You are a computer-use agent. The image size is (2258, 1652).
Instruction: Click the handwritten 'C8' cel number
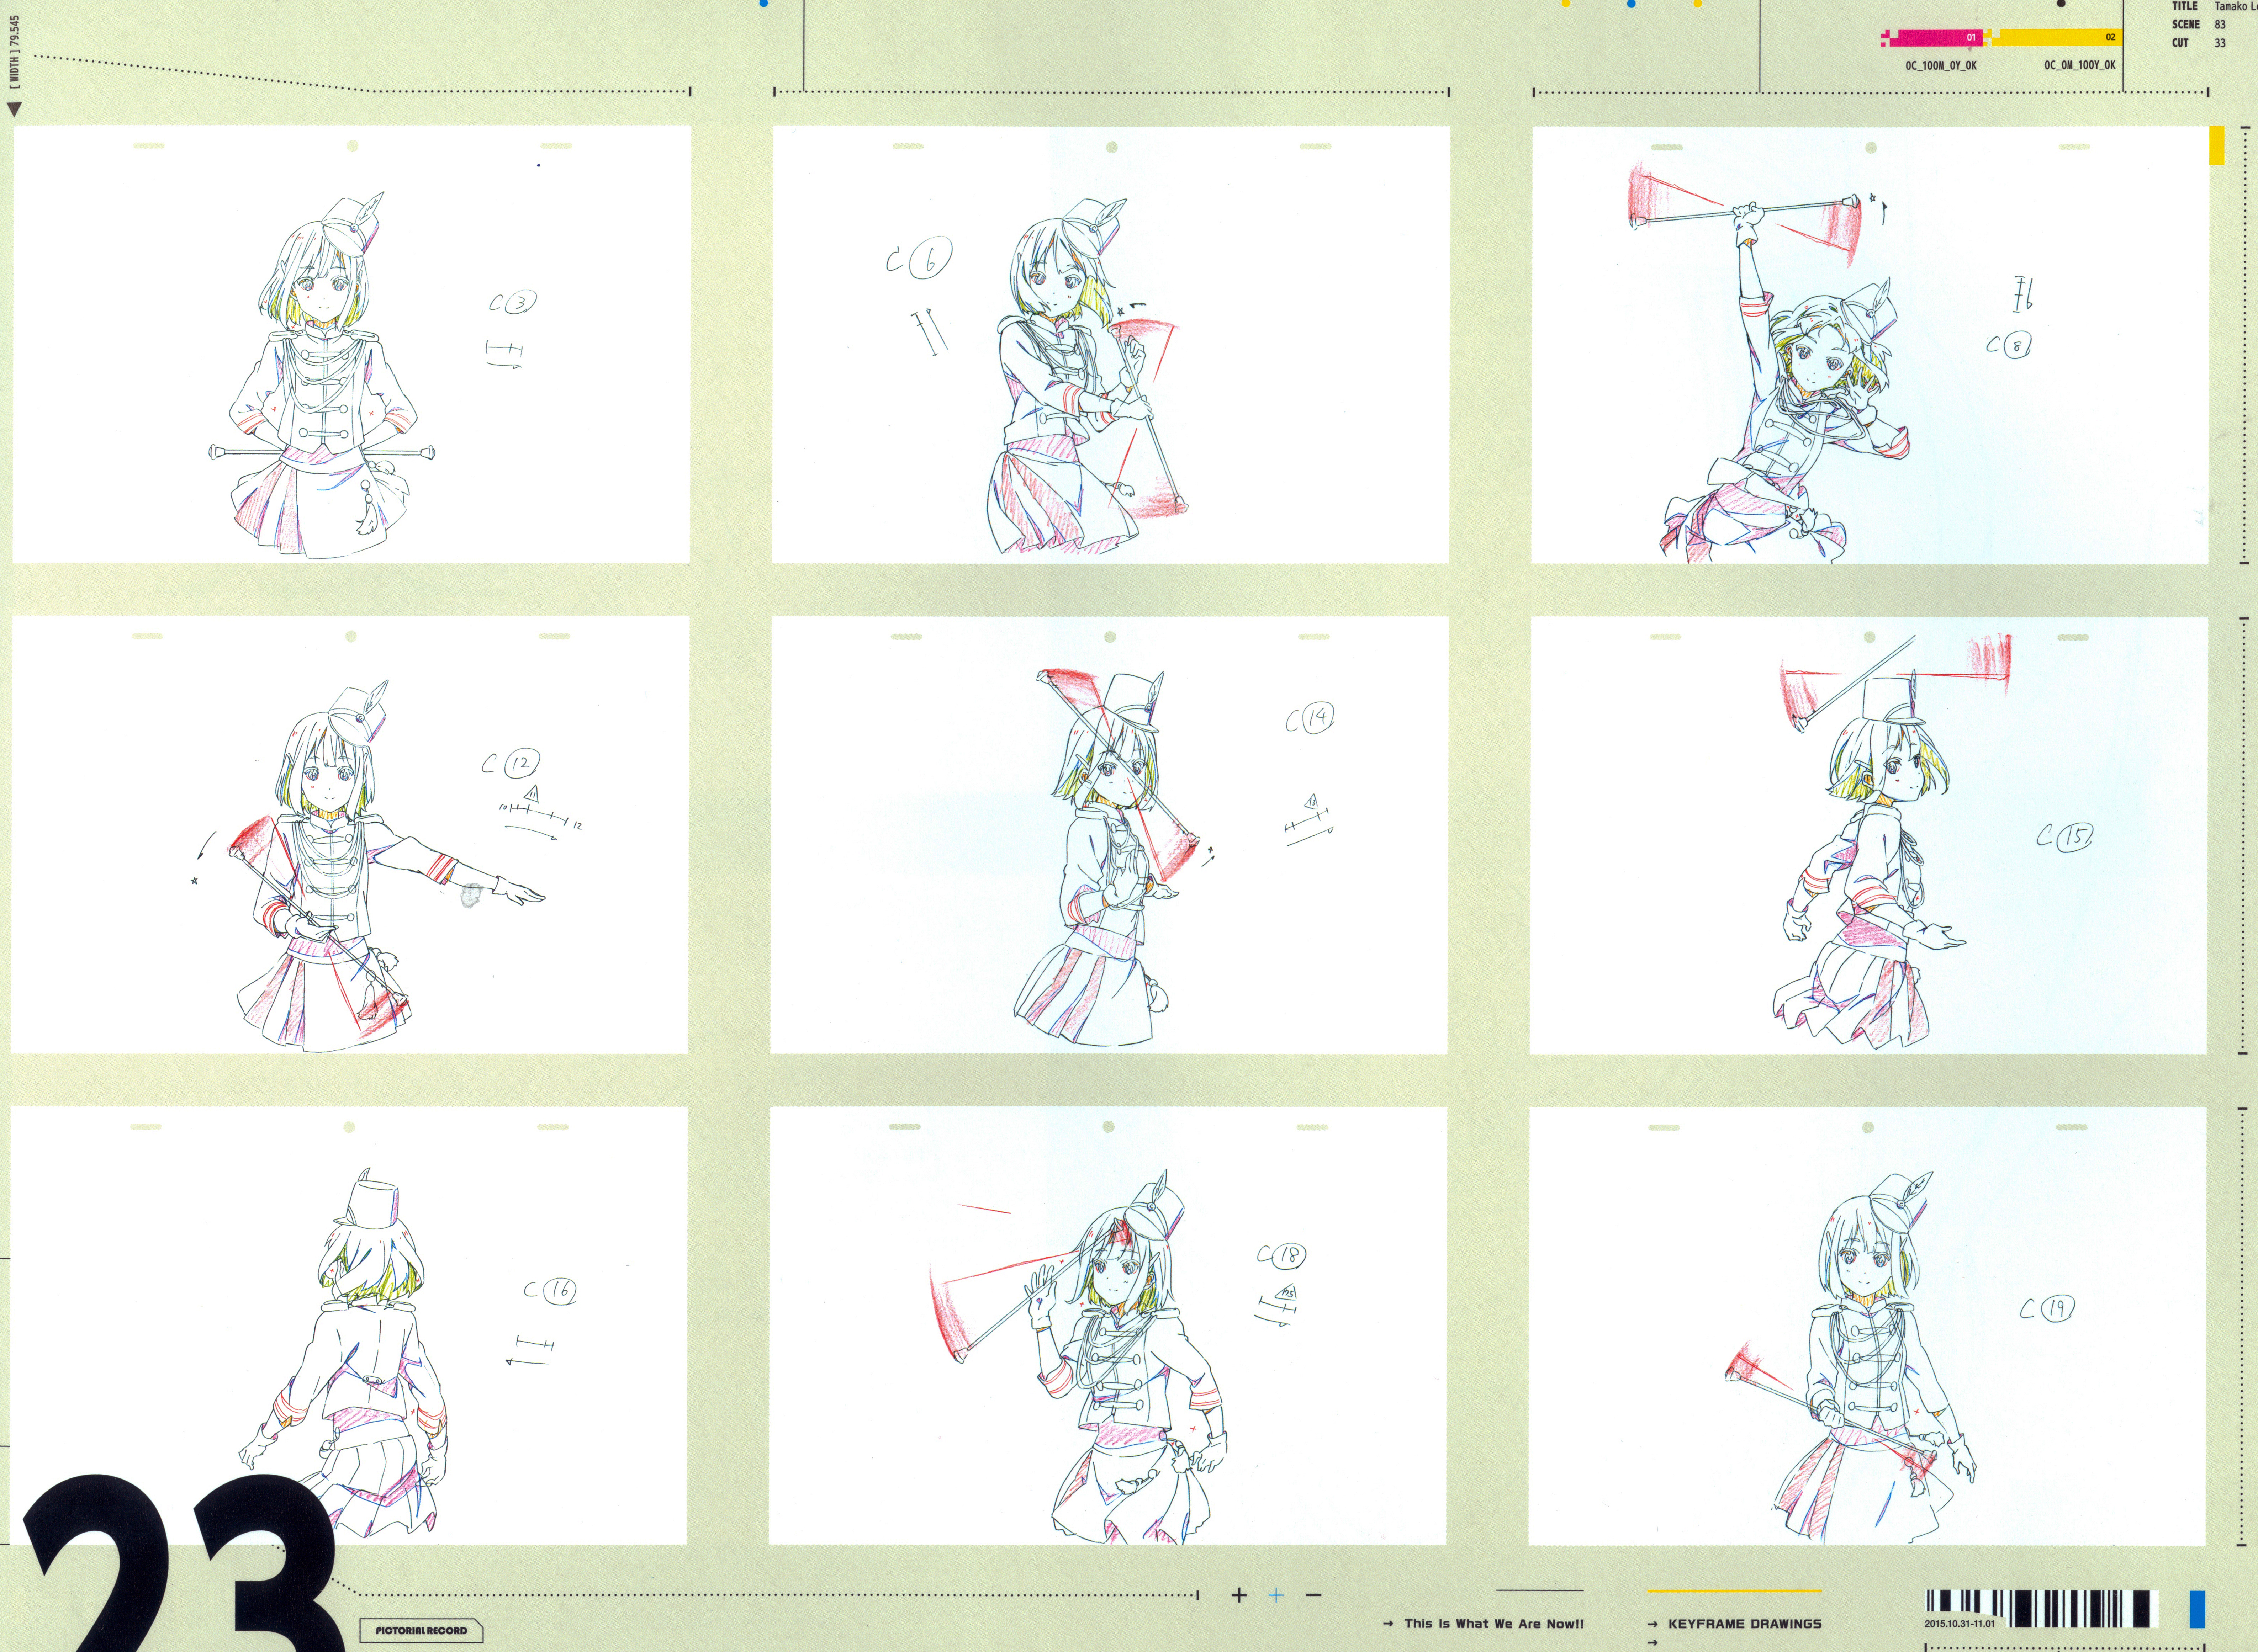[2009, 345]
